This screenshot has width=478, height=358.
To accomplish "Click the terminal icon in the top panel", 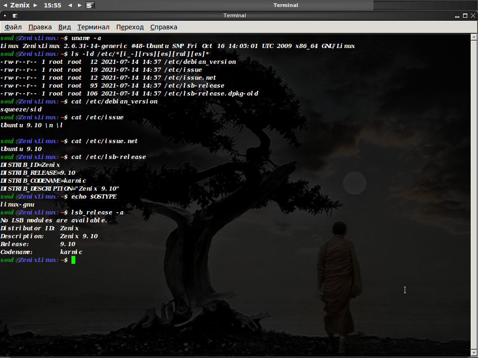I will click(x=90, y=5).
